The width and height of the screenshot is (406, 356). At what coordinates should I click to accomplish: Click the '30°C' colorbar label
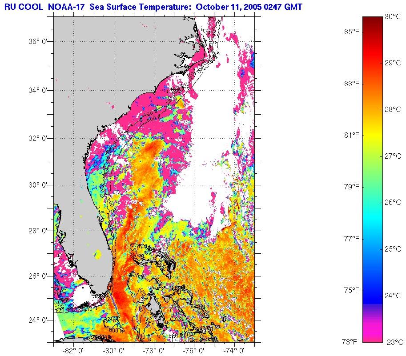point(393,16)
